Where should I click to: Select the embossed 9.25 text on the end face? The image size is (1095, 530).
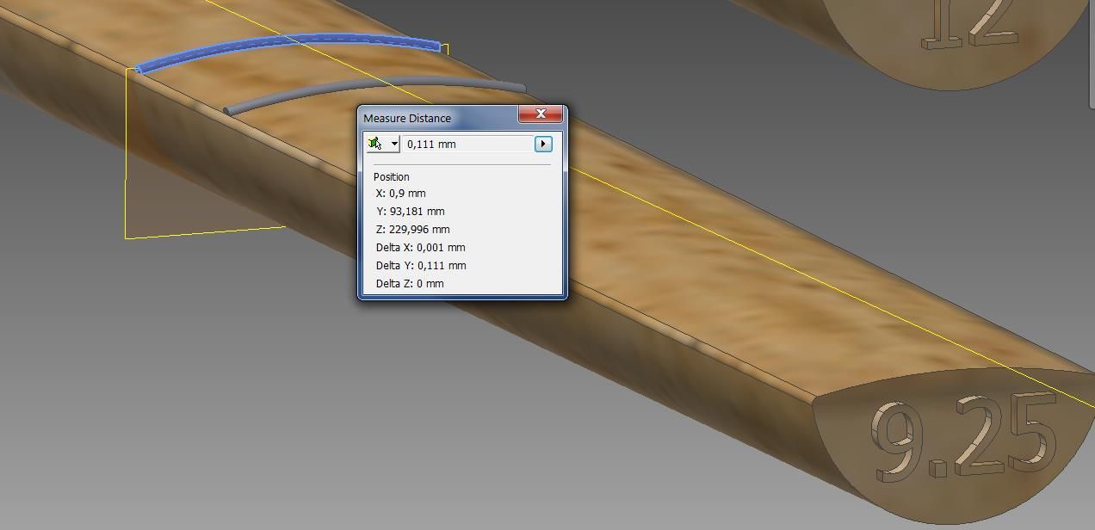(964, 439)
